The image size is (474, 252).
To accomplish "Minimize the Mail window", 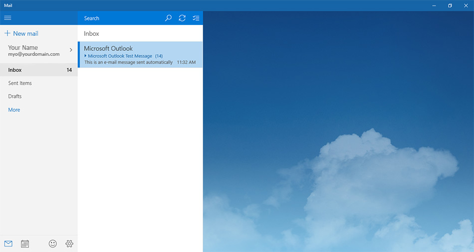I will point(434,5).
